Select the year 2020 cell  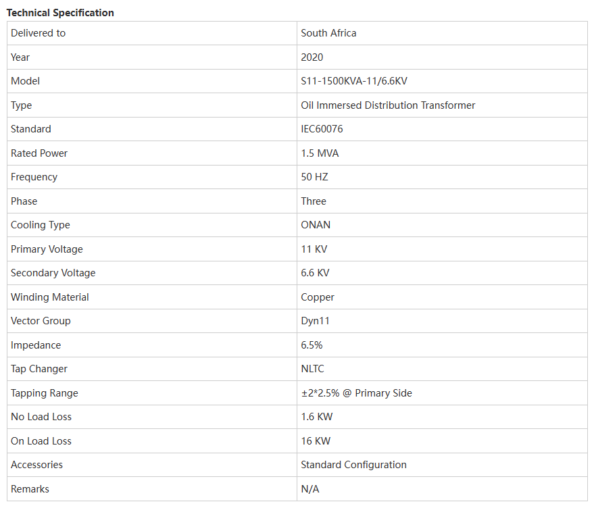[442, 57]
